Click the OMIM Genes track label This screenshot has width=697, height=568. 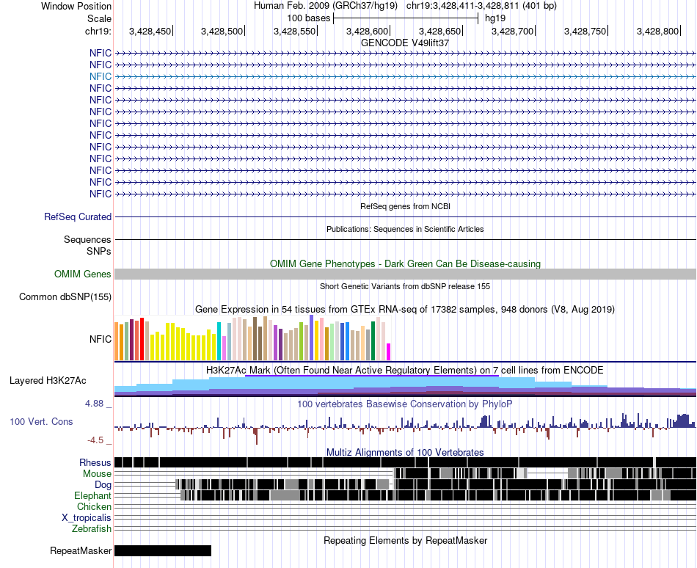(82, 274)
